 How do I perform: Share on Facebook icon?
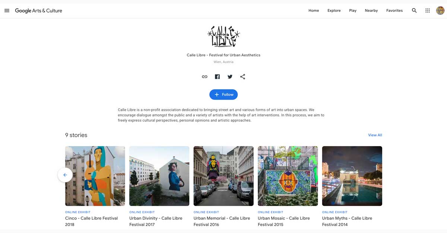[x=217, y=77]
